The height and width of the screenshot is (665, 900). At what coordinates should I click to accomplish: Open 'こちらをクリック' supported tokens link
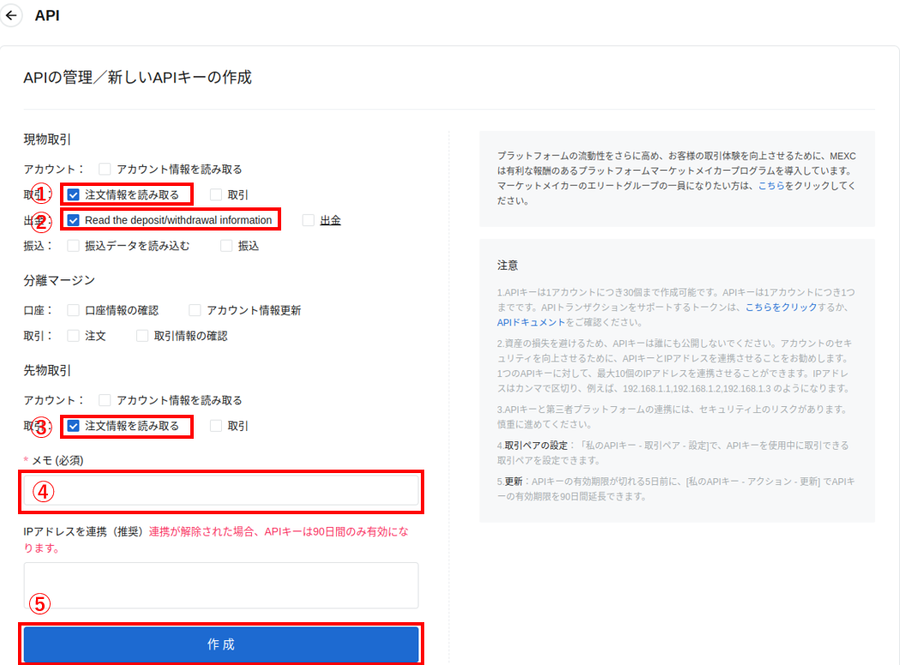781,308
